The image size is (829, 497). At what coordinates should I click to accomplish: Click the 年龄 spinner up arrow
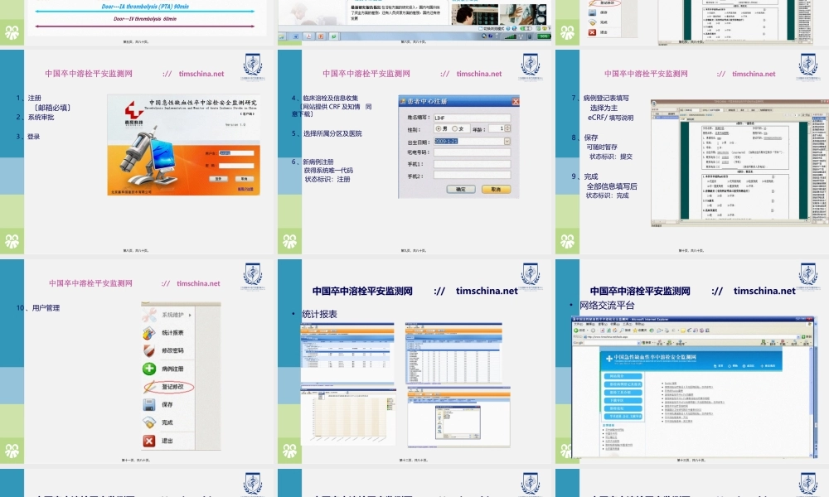[x=507, y=127]
